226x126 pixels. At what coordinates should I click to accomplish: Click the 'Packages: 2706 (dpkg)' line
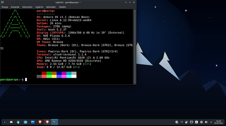point(54,26)
